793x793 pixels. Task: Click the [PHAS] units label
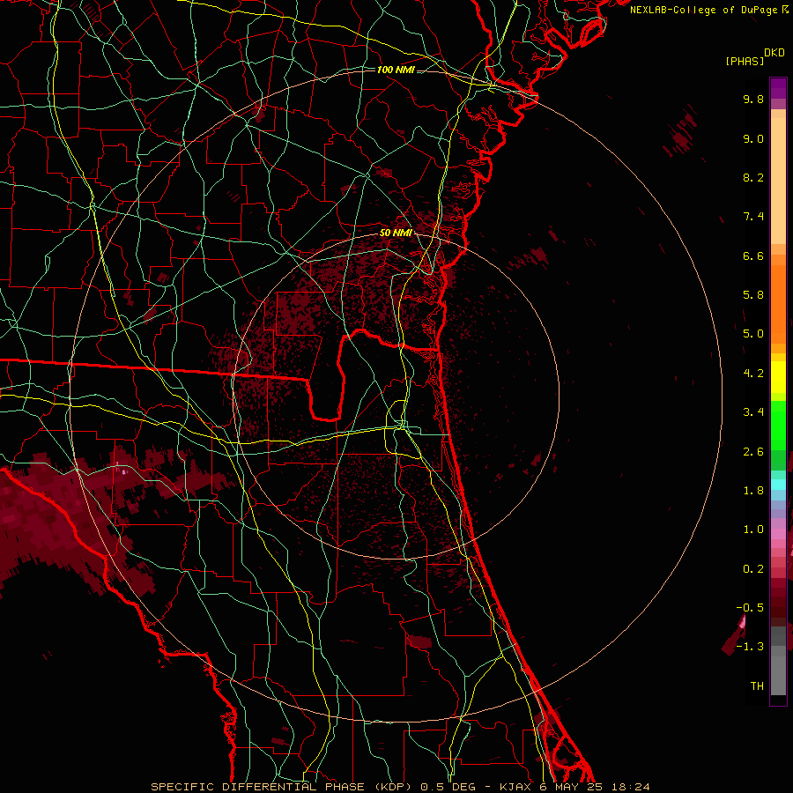pyautogui.click(x=745, y=62)
